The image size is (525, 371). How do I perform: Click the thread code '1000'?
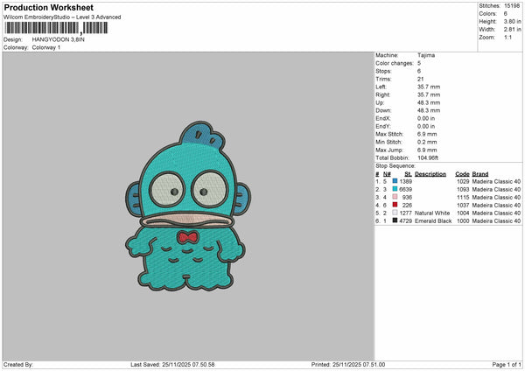point(463,221)
